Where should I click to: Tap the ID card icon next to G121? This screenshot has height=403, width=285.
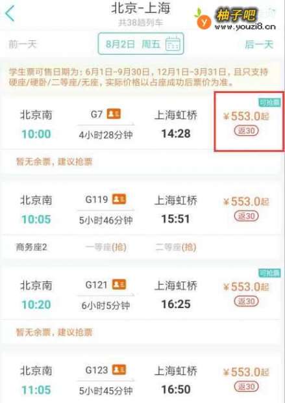tap(119, 285)
